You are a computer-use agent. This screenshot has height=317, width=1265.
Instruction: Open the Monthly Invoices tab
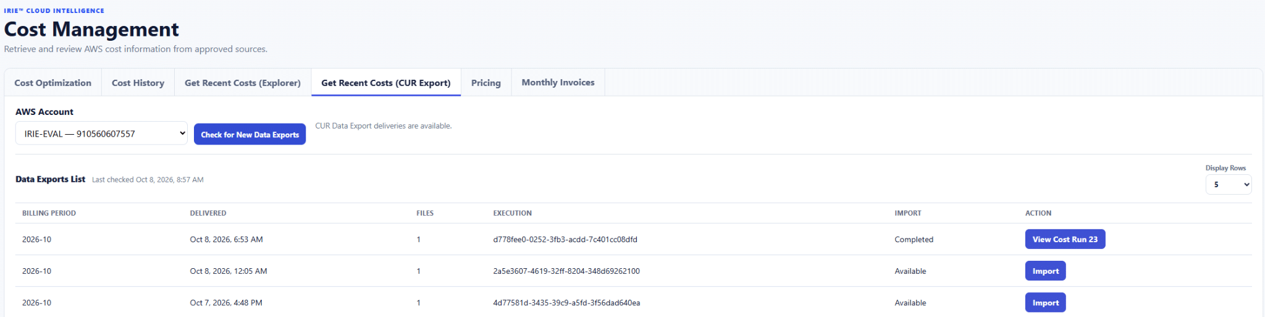[558, 83]
